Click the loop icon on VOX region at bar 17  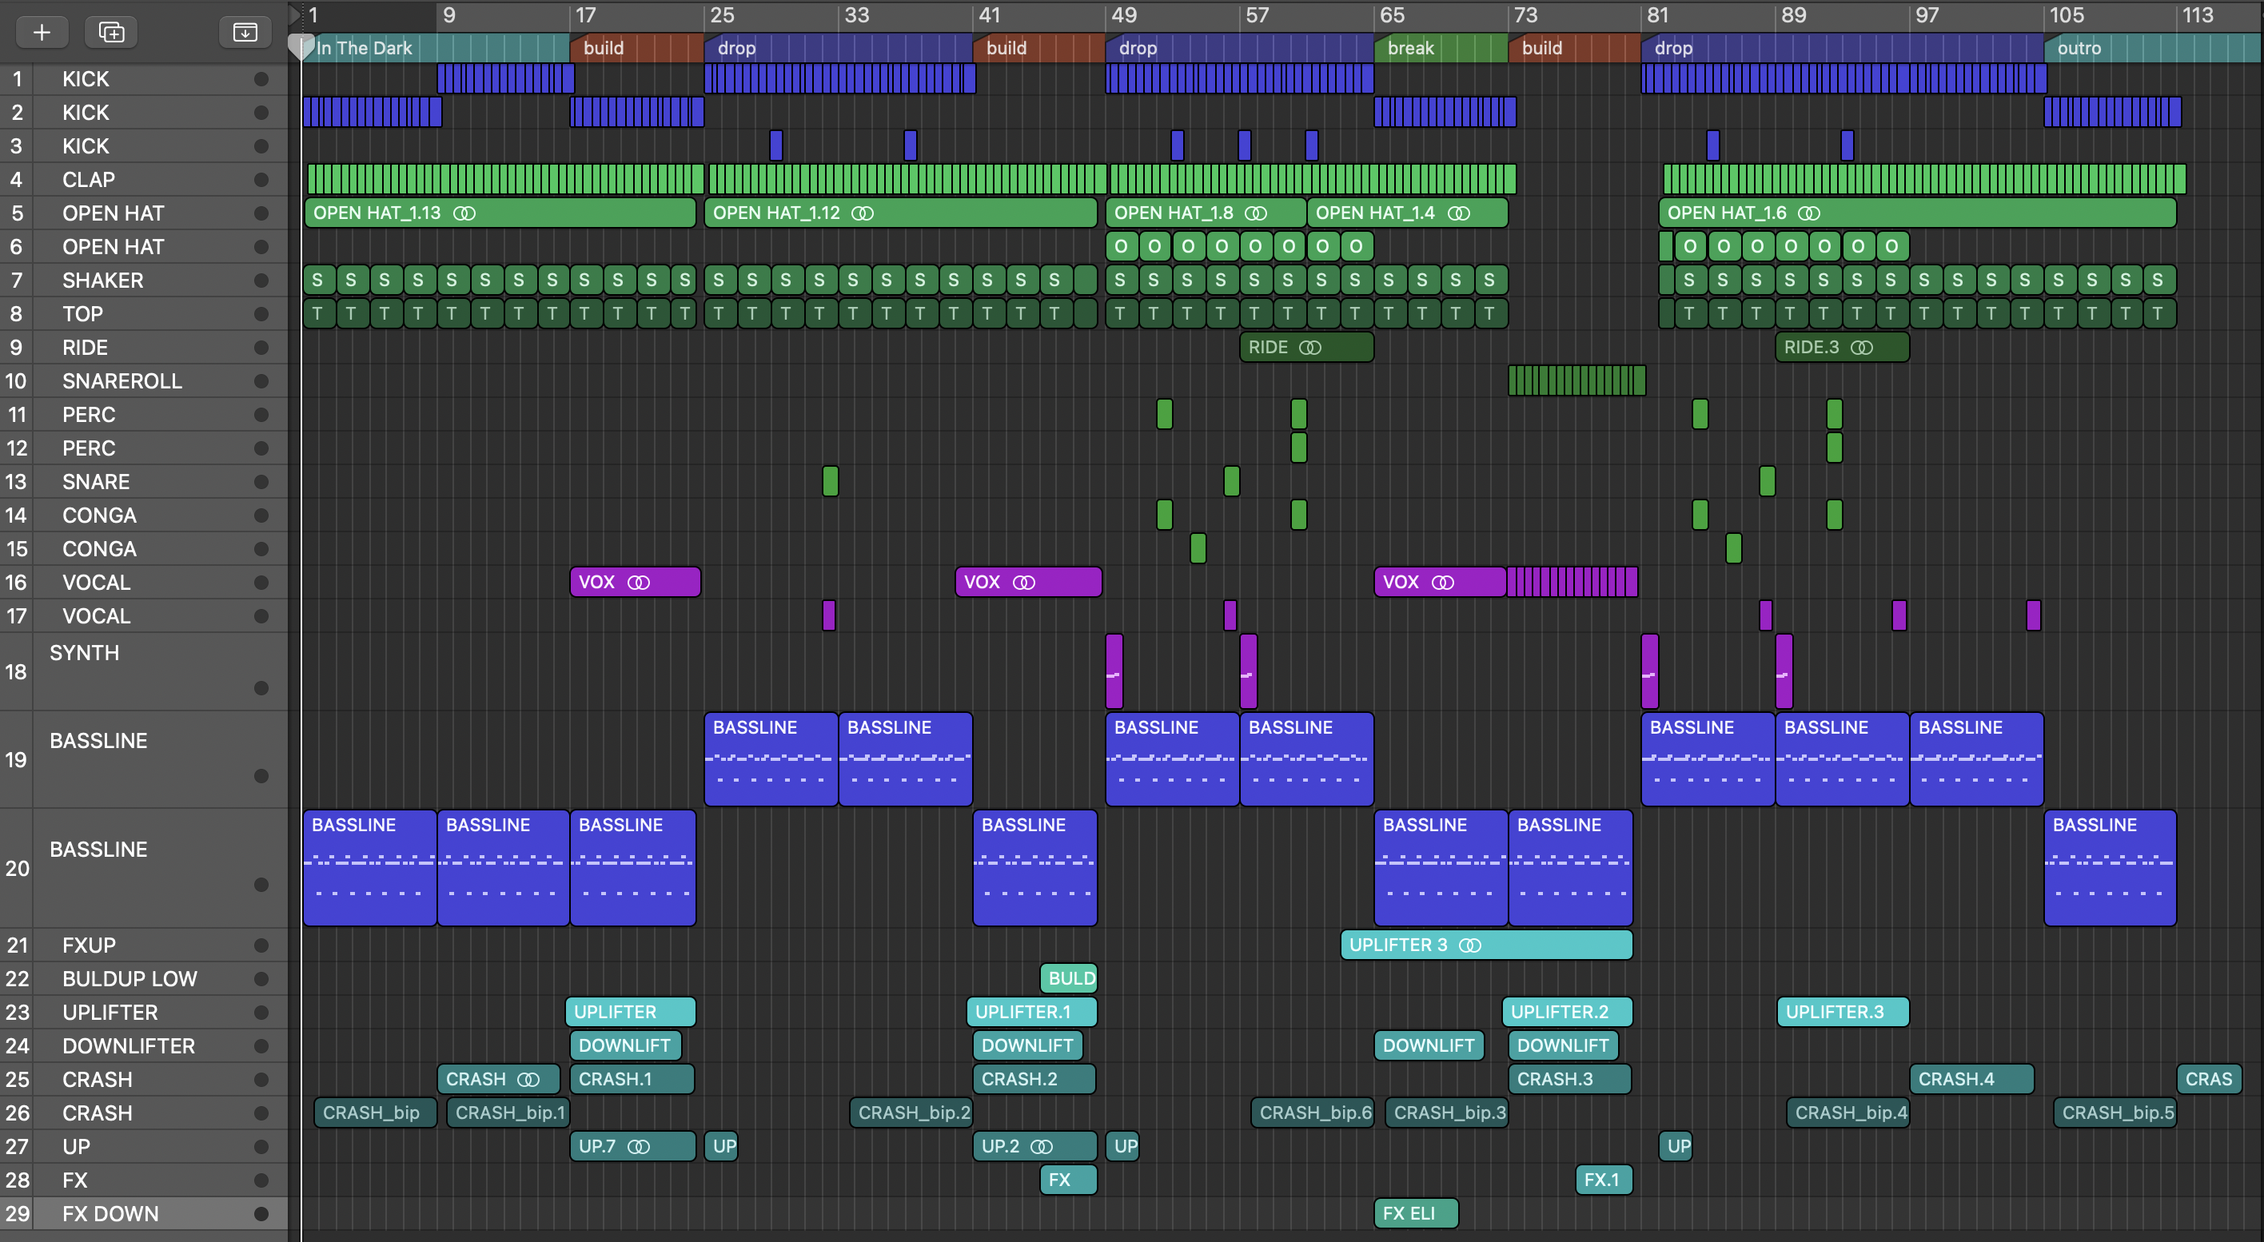(639, 583)
